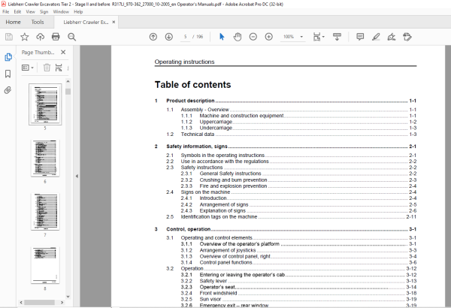The height and width of the screenshot is (308, 451).
Task: Click 'Control panel functions' entry
Action: pyautogui.click(x=225, y=263)
